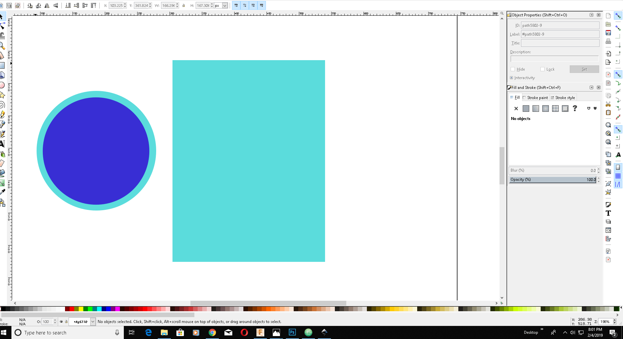The width and height of the screenshot is (623, 339).
Task: Select the 3D box tool
Action: 3,76
